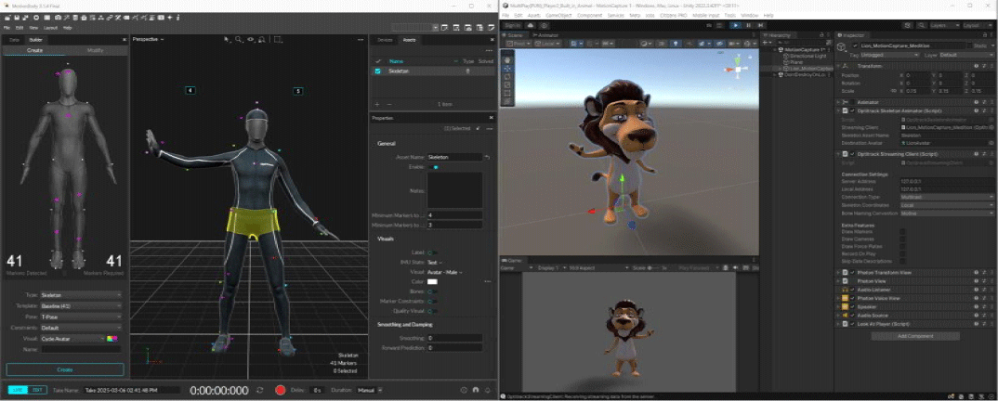Click the Add Component button

914,335
